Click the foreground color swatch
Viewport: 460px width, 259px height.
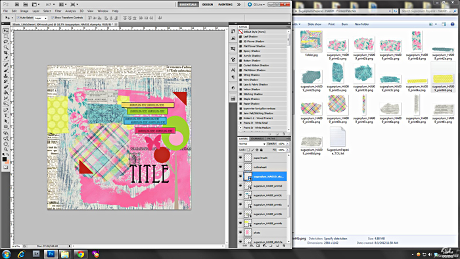[5, 159]
